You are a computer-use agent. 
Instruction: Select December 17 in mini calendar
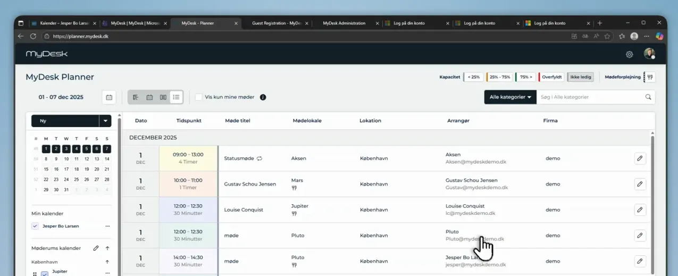tap(66, 169)
